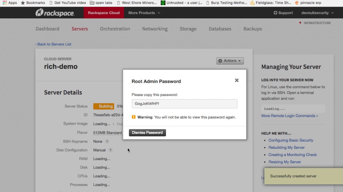Click the orange Building status badge
343x192 pixels.
pos(104,106)
